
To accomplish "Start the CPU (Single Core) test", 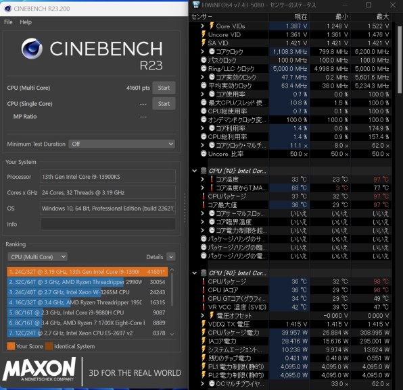I will pyautogui.click(x=164, y=104).
